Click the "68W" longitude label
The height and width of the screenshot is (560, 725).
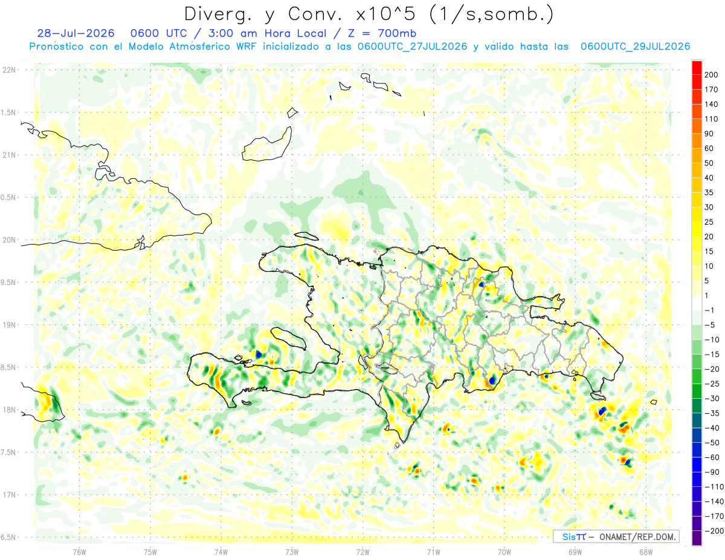(x=646, y=552)
